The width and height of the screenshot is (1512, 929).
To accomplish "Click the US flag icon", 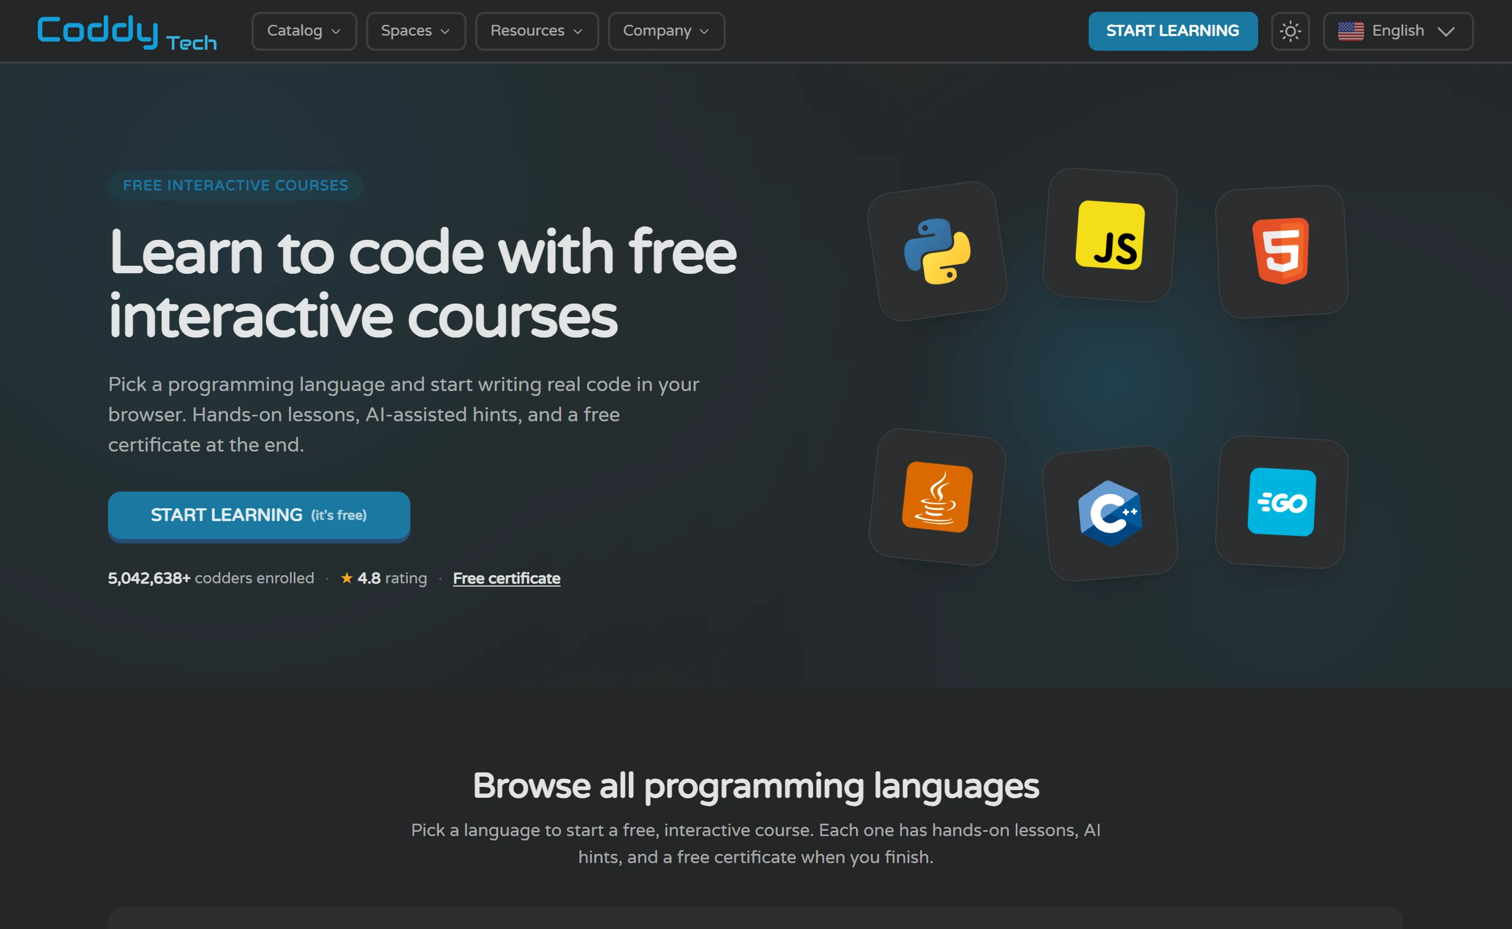I will click(x=1351, y=31).
